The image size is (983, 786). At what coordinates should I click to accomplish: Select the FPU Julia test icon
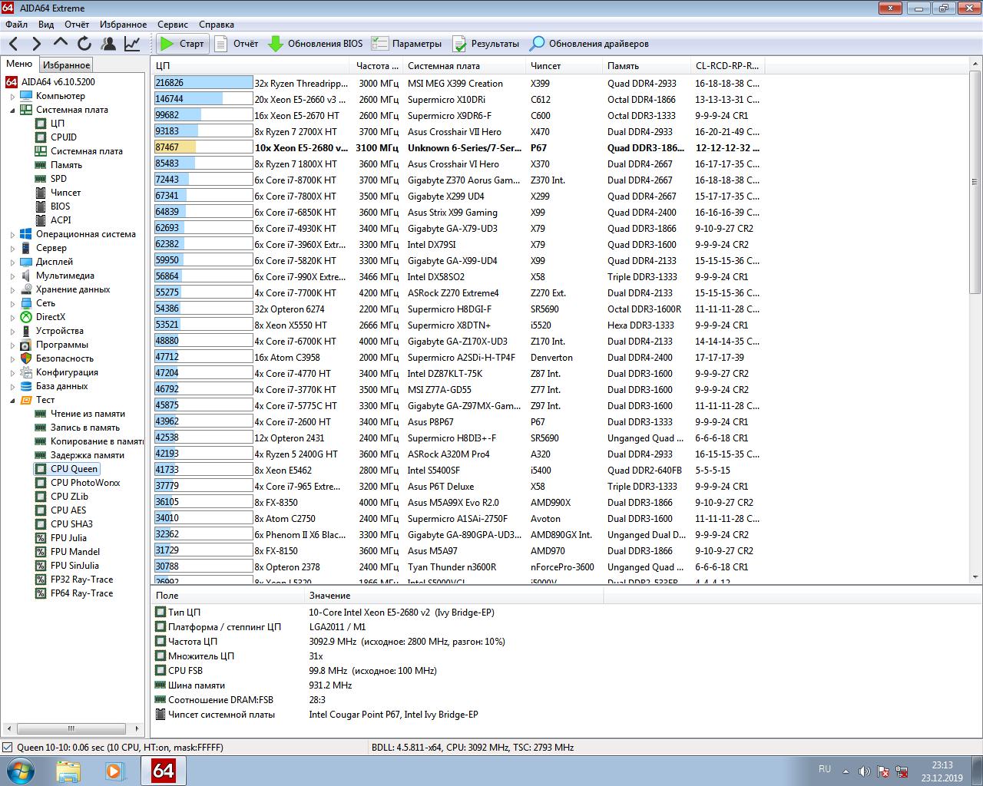(x=41, y=538)
